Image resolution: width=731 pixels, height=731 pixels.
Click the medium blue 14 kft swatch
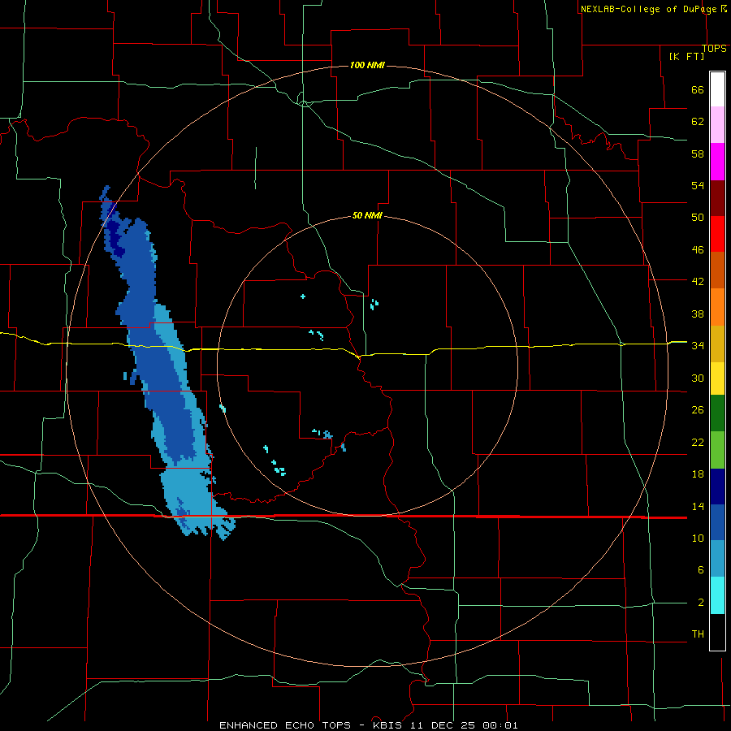[x=717, y=522]
